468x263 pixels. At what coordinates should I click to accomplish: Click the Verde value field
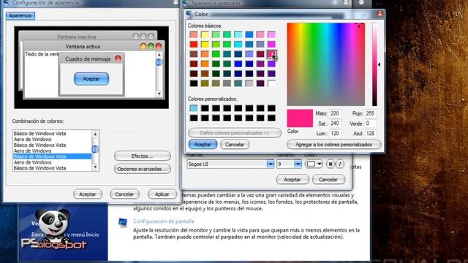coord(371,123)
